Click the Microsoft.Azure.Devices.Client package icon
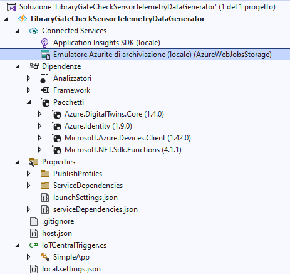 pos(56,138)
